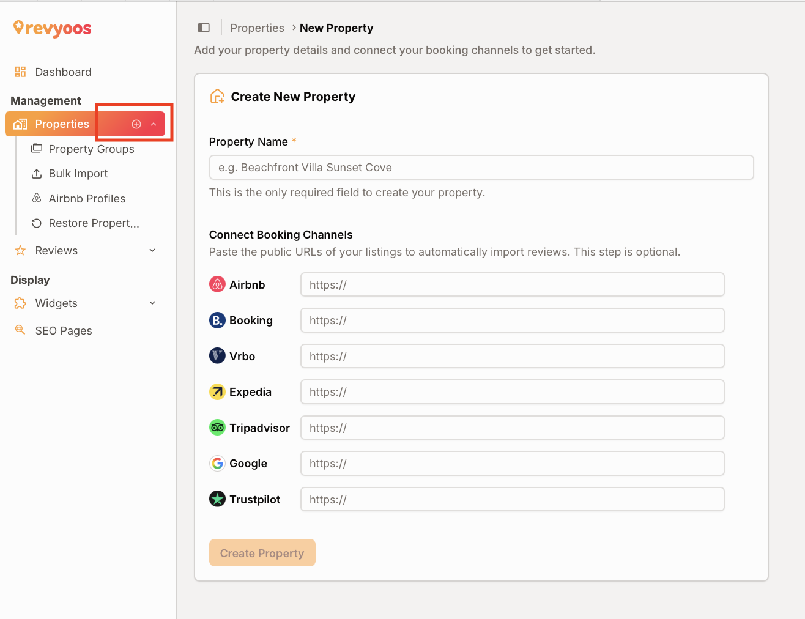Click the Connect Booking Channels heading

click(281, 235)
